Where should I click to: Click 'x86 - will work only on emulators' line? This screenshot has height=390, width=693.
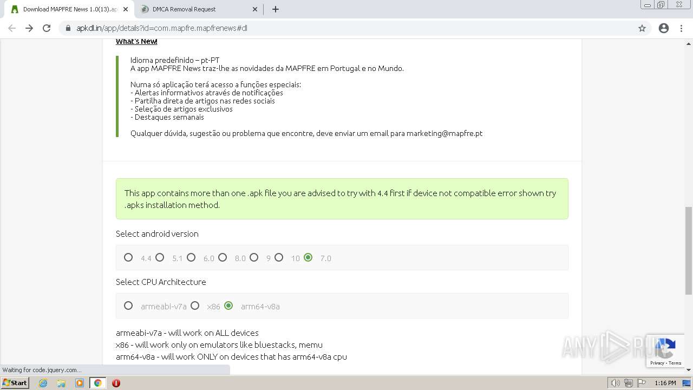pyautogui.click(x=219, y=344)
